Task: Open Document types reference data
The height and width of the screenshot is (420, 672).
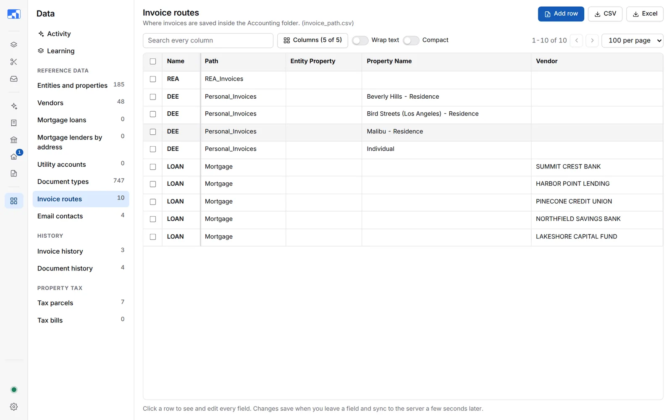Action: pos(81,181)
